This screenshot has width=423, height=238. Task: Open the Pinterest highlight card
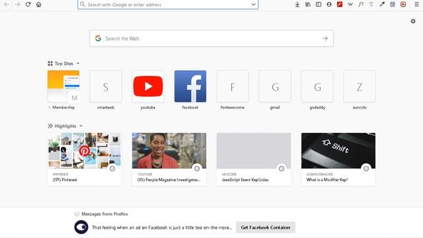pos(85,159)
